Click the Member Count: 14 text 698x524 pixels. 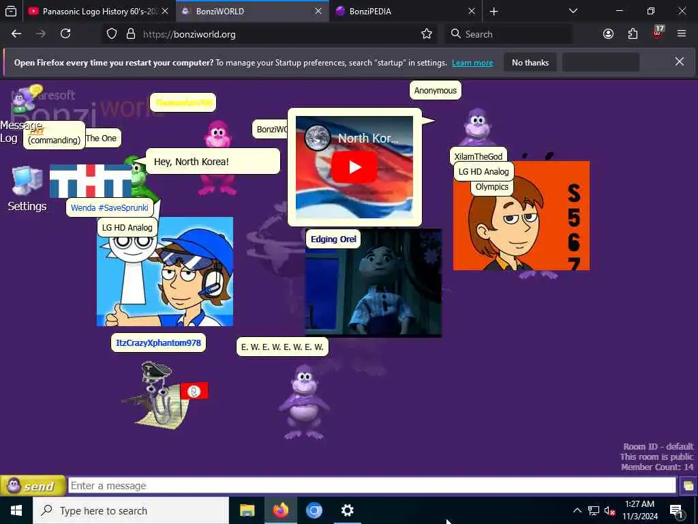657,467
